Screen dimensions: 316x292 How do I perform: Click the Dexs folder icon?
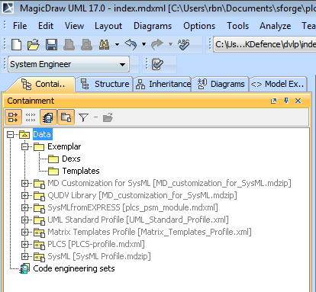tap(53, 159)
